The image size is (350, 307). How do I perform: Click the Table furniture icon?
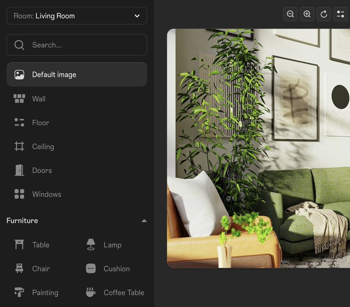[x=19, y=244]
